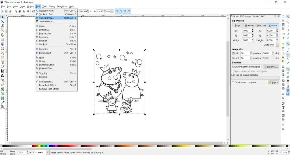Select the Rectangle tool

pos(2,40)
